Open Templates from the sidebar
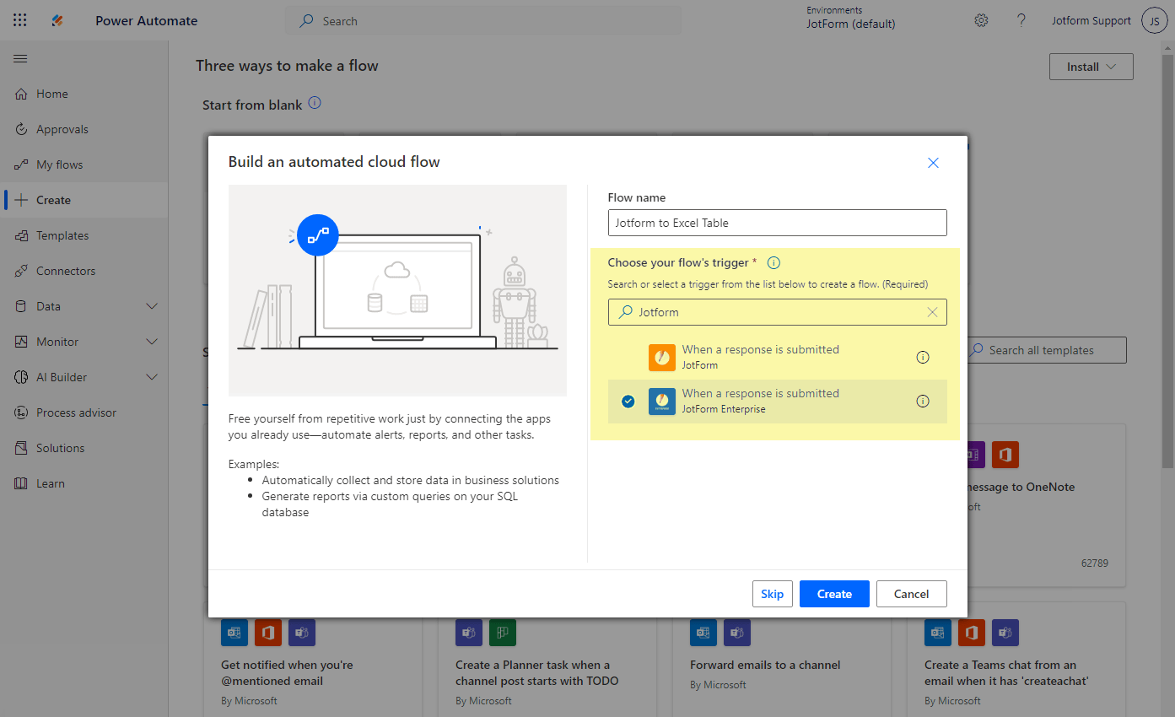The width and height of the screenshot is (1175, 717). tap(62, 235)
